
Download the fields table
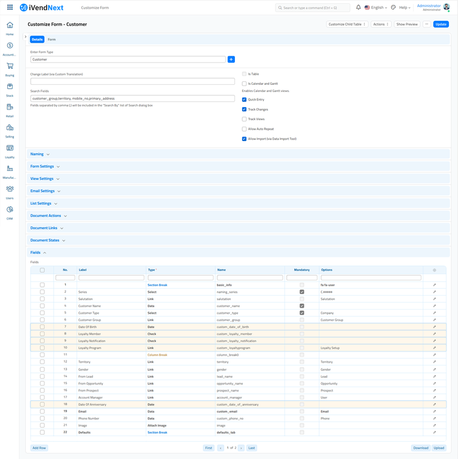click(420, 448)
